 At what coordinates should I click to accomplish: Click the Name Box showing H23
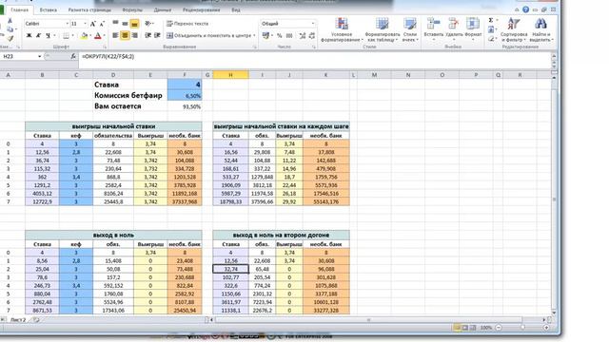point(19,57)
